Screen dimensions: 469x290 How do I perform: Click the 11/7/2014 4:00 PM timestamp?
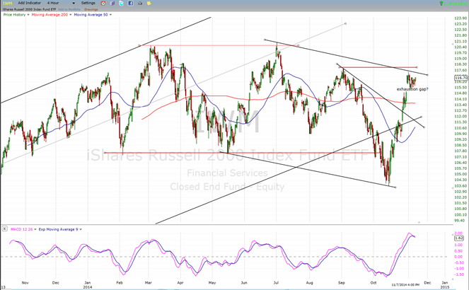(405, 285)
